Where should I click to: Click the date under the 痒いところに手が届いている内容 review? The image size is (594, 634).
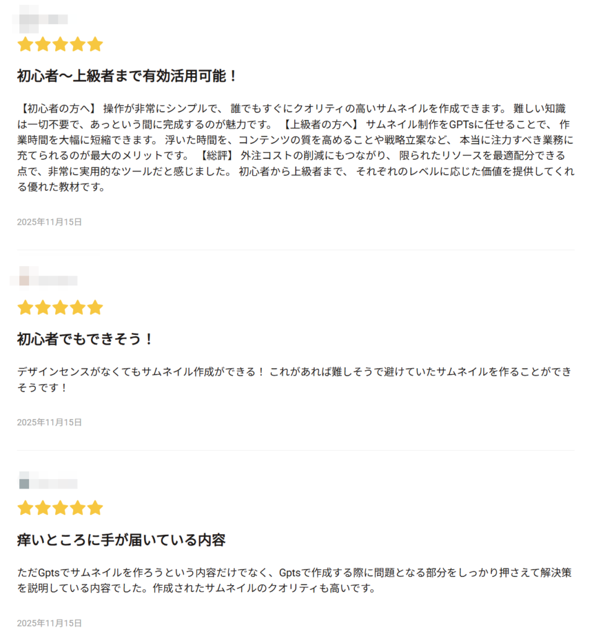[x=50, y=623]
